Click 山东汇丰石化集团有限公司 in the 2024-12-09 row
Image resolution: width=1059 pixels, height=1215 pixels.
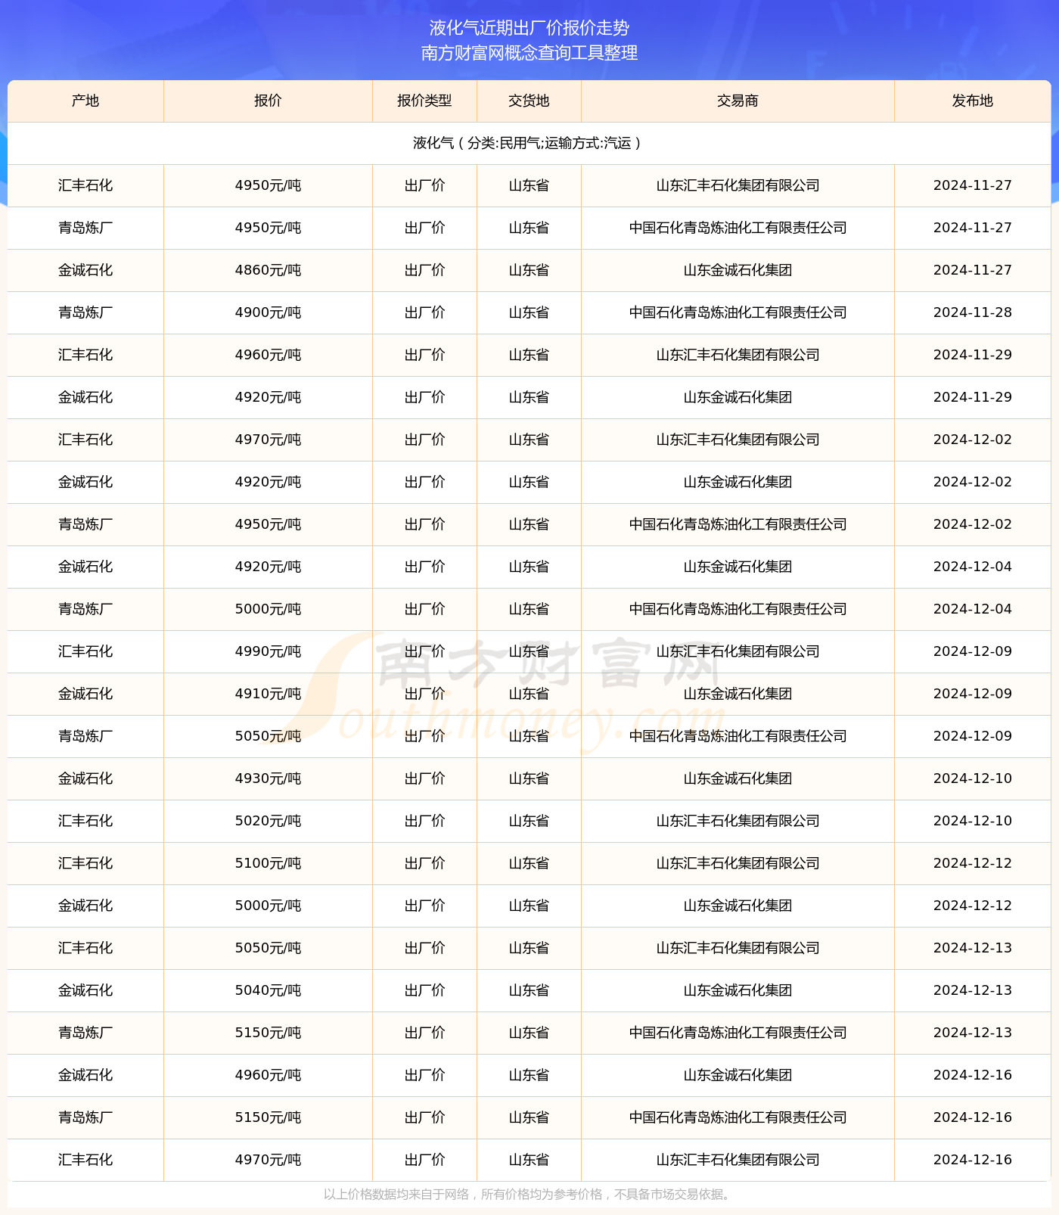(738, 651)
